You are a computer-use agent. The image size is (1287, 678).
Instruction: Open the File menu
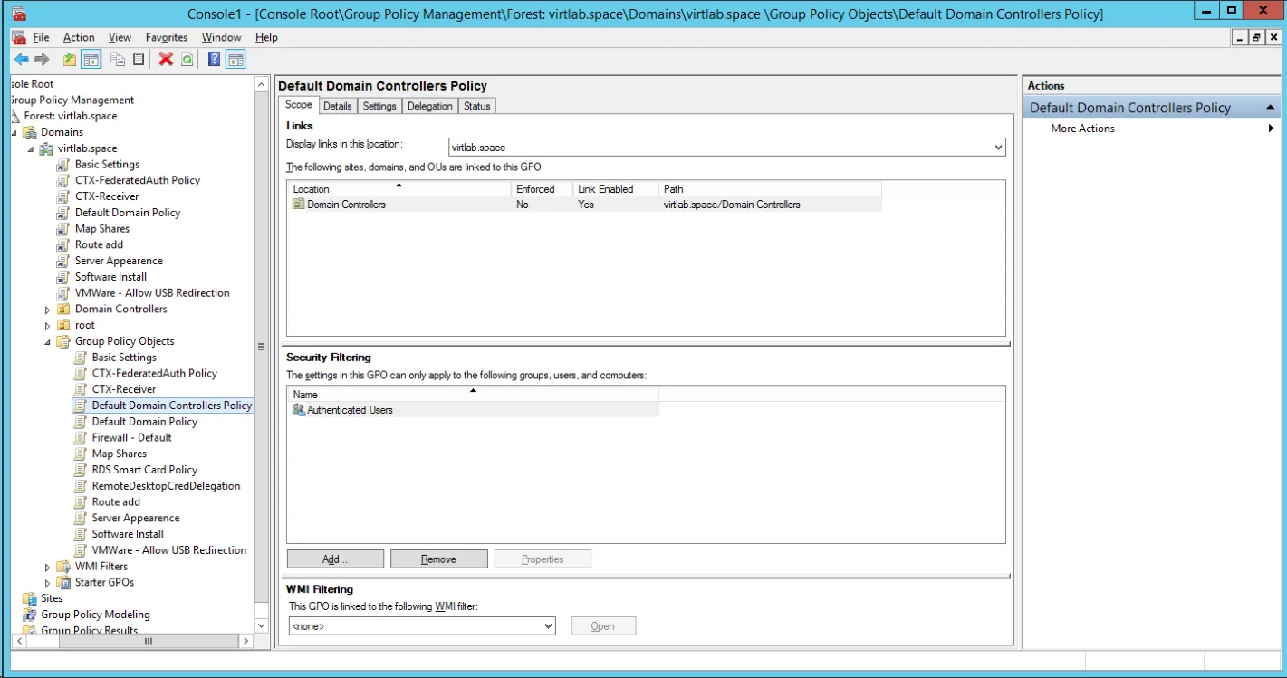tap(41, 37)
